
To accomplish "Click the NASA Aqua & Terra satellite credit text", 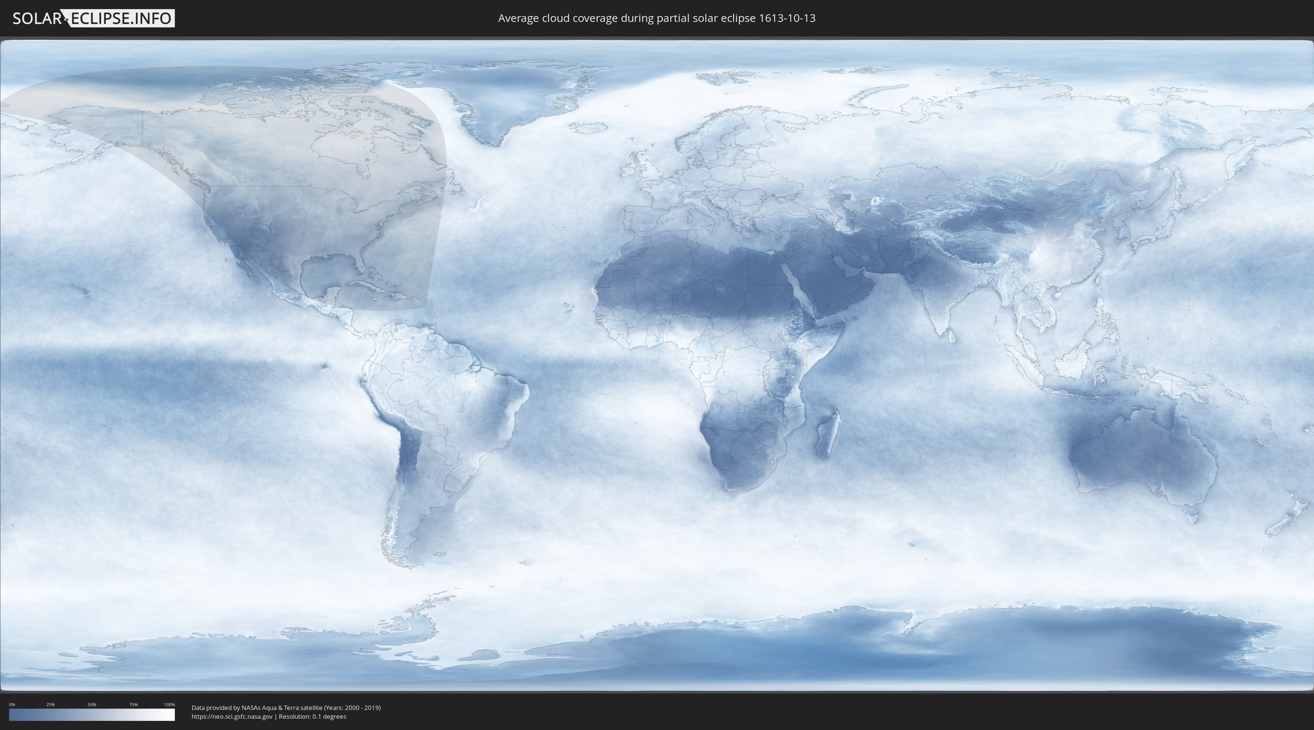I will click(x=286, y=708).
